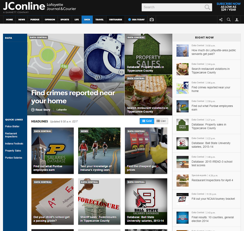Open NCAA tourney bracket article in Right Now
Screen dimensions: 244x231
[213, 199]
